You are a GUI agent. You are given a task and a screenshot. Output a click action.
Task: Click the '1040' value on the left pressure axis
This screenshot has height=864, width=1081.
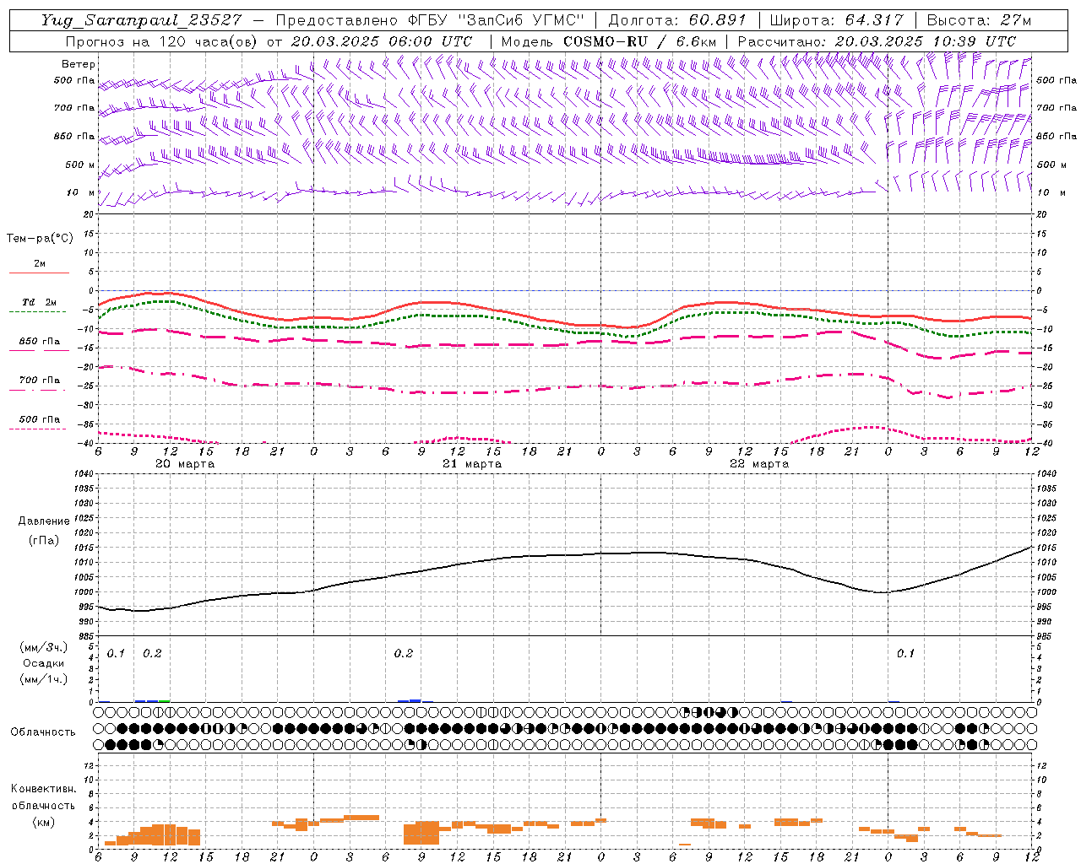[x=83, y=474]
